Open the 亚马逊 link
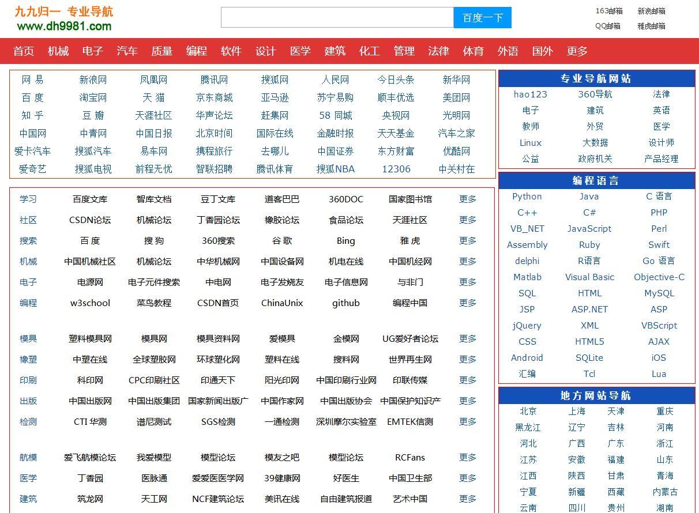 pos(275,97)
